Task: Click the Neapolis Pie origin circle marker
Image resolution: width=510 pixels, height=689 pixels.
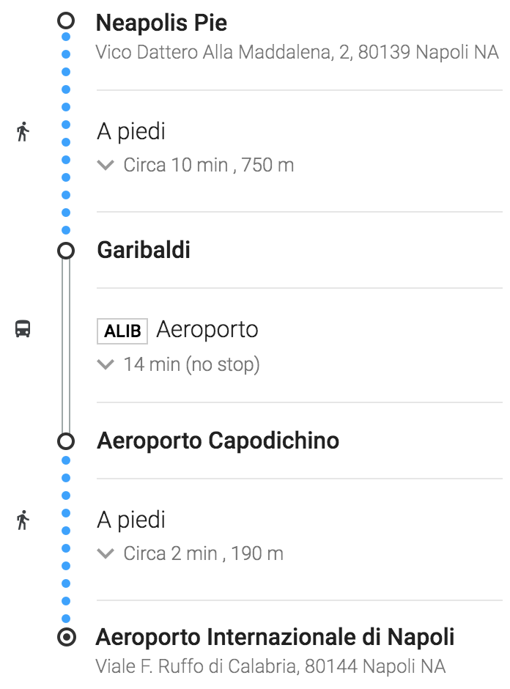Action: (66, 21)
